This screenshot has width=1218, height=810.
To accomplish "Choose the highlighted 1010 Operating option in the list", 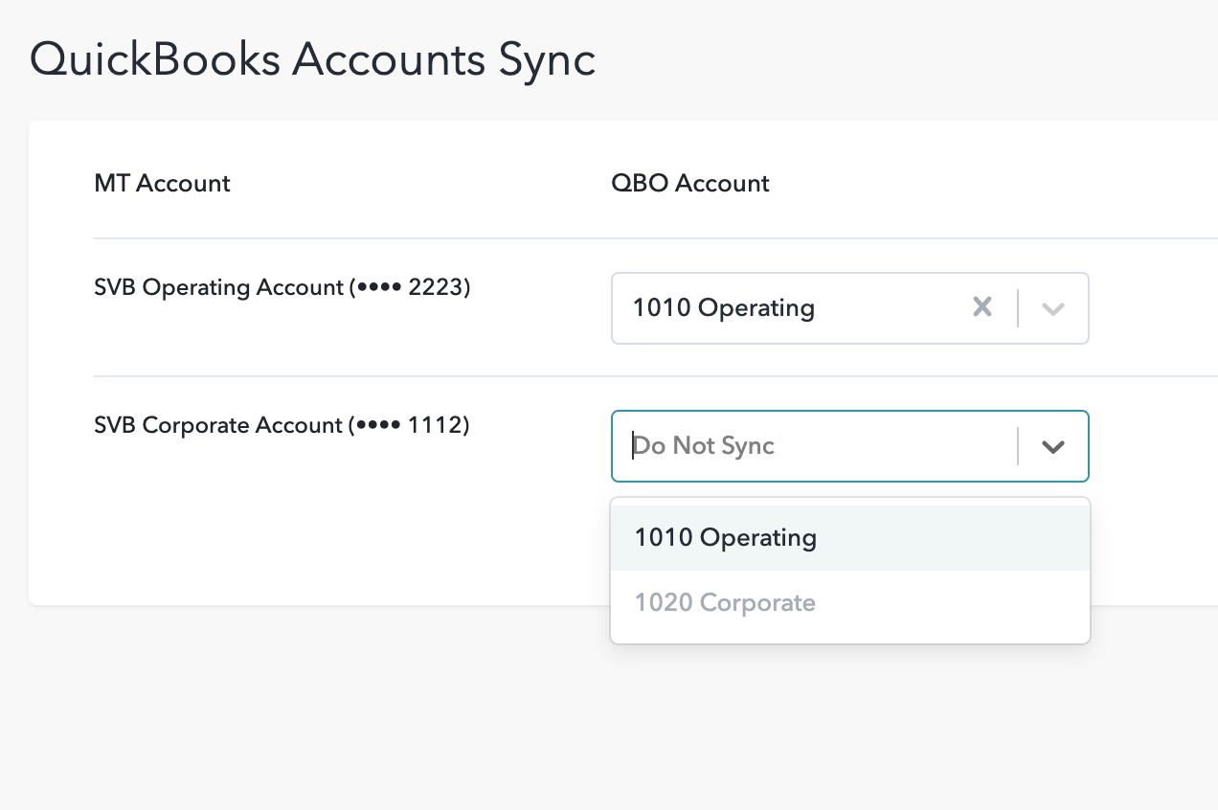I will (725, 538).
